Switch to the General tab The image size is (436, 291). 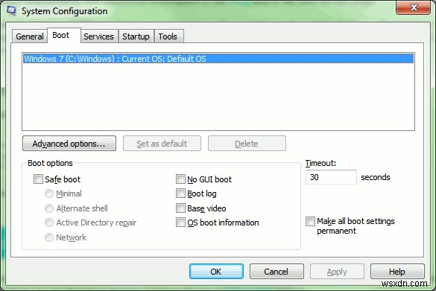coord(30,36)
